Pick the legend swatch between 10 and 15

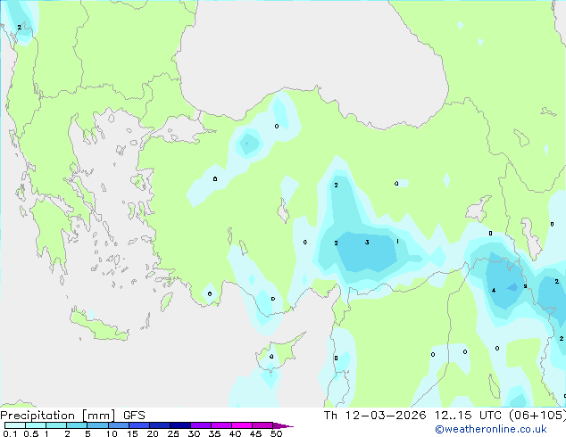pyautogui.click(x=119, y=425)
